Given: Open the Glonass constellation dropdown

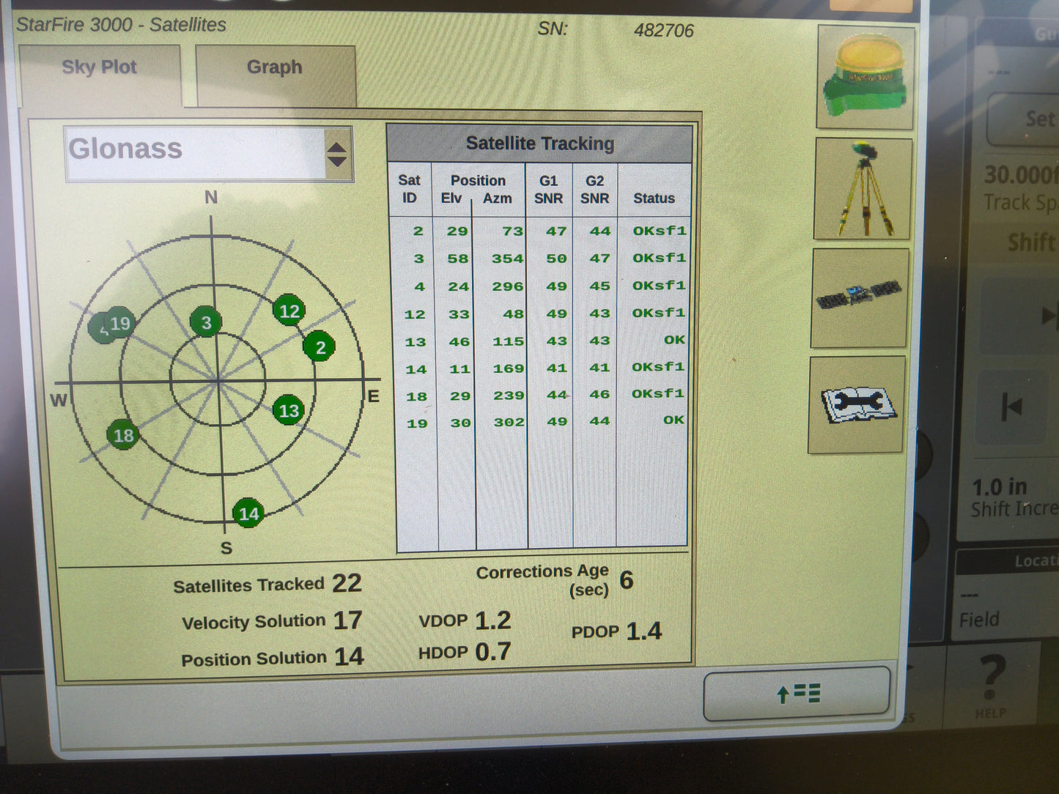Looking at the screenshot, I should 209,154.
